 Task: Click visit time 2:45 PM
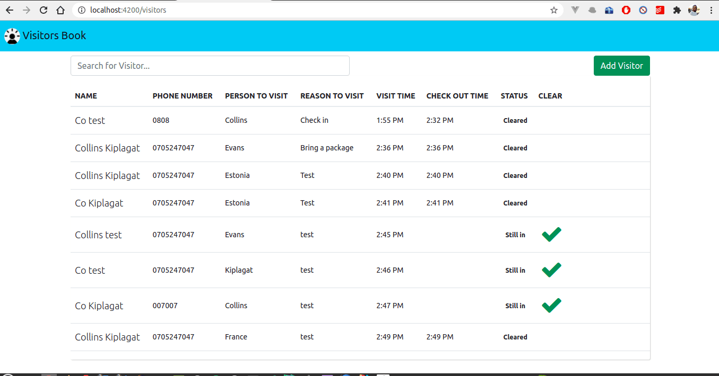point(390,235)
